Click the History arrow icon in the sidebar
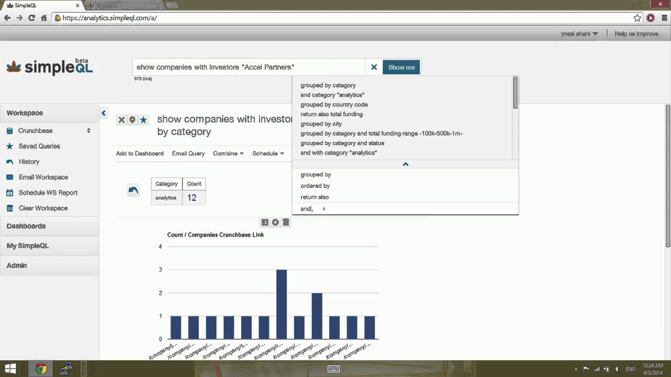This screenshot has width=671, height=377. [x=9, y=162]
